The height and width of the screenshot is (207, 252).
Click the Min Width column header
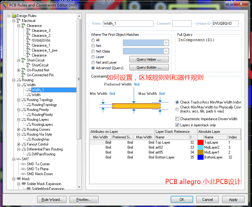100,137
